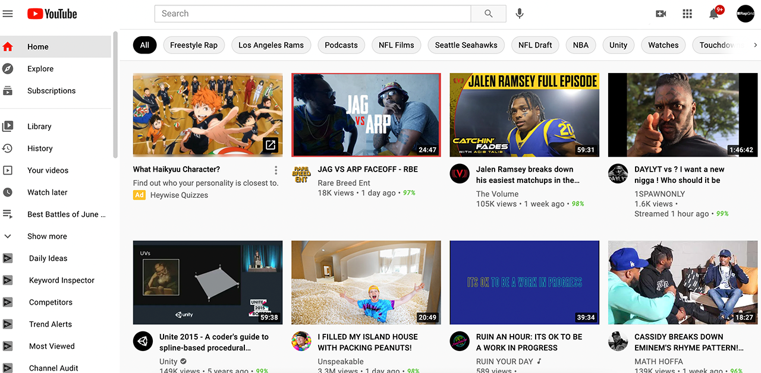Click the Unspeakable channel avatar
The height and width of the screenshot is (373, 761).
(301, 342)
